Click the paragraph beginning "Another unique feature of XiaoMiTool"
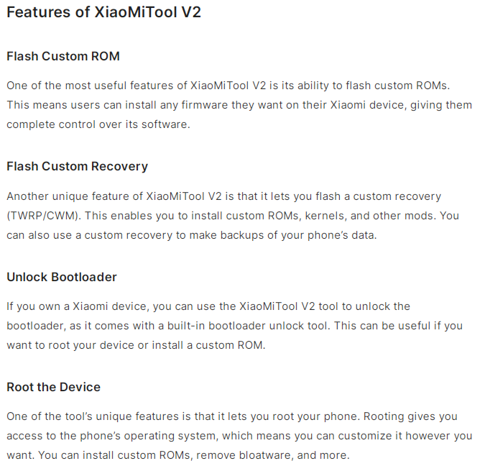This screenshot has height=461, width=490. tap(233, 216)
